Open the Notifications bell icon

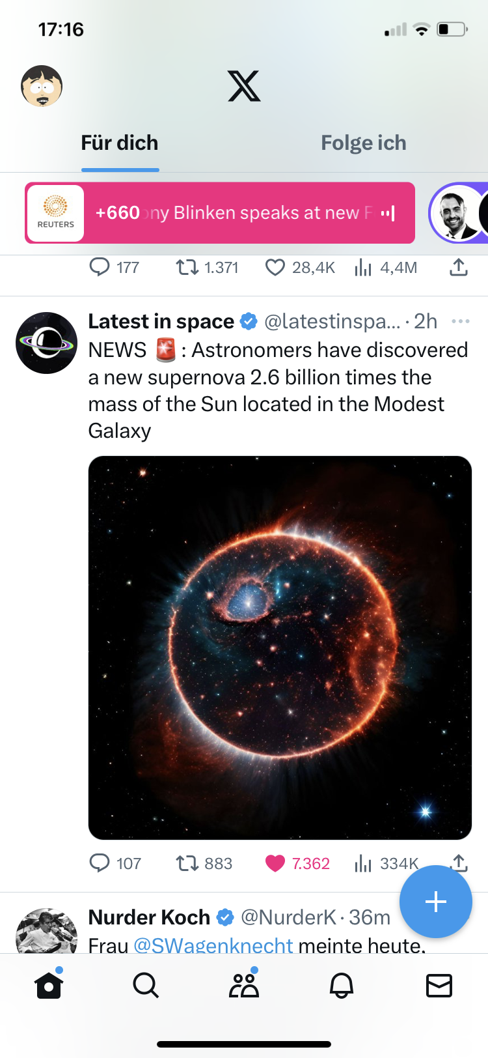click(342, 985)
